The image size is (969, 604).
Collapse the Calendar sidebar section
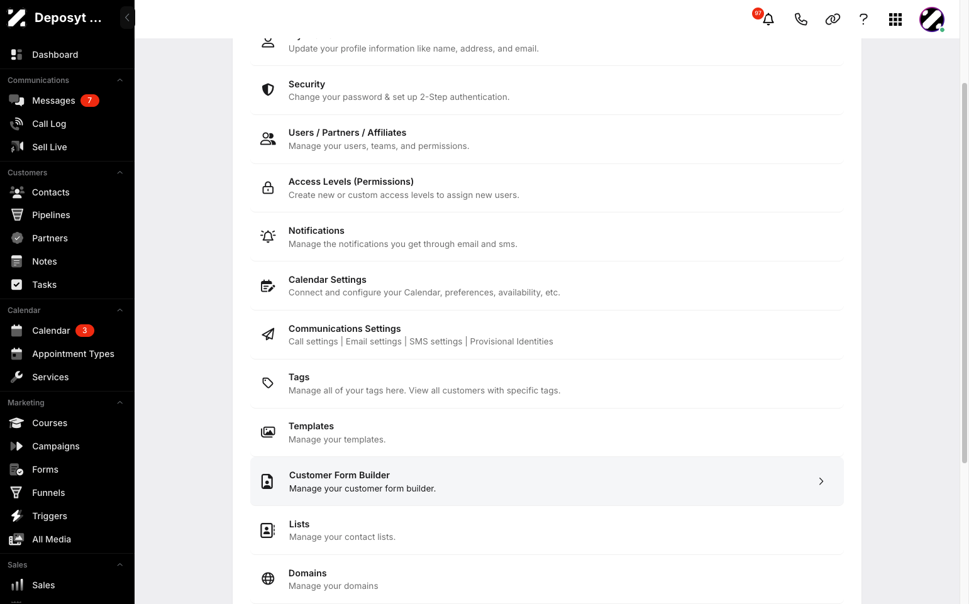point(119,310)
